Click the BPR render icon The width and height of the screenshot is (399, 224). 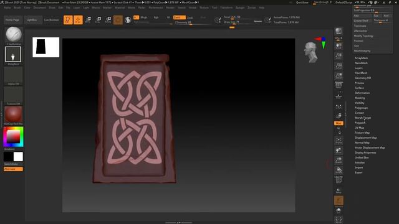tap(339, 31)
